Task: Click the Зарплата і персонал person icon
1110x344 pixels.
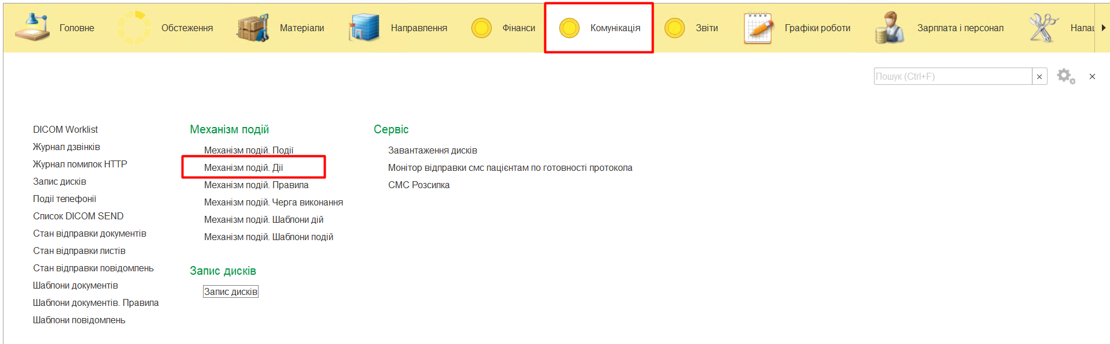Action: coord(890,28)
